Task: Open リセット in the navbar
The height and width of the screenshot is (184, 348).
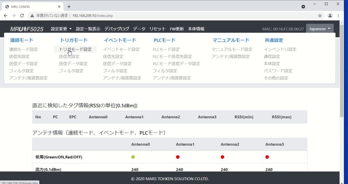Action: click(x=158, y=29)
